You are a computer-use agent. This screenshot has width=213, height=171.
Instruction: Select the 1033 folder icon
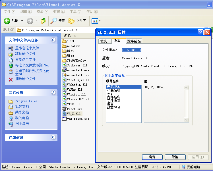pyautogui.click(x=64, y=41)
